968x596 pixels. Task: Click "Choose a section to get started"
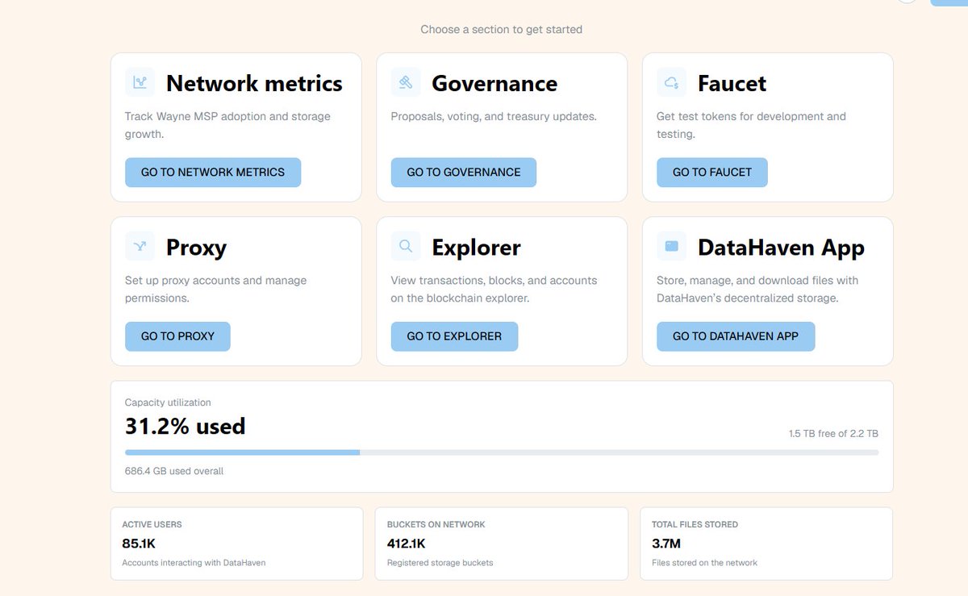pyautogui.click(x=501, y=29)
